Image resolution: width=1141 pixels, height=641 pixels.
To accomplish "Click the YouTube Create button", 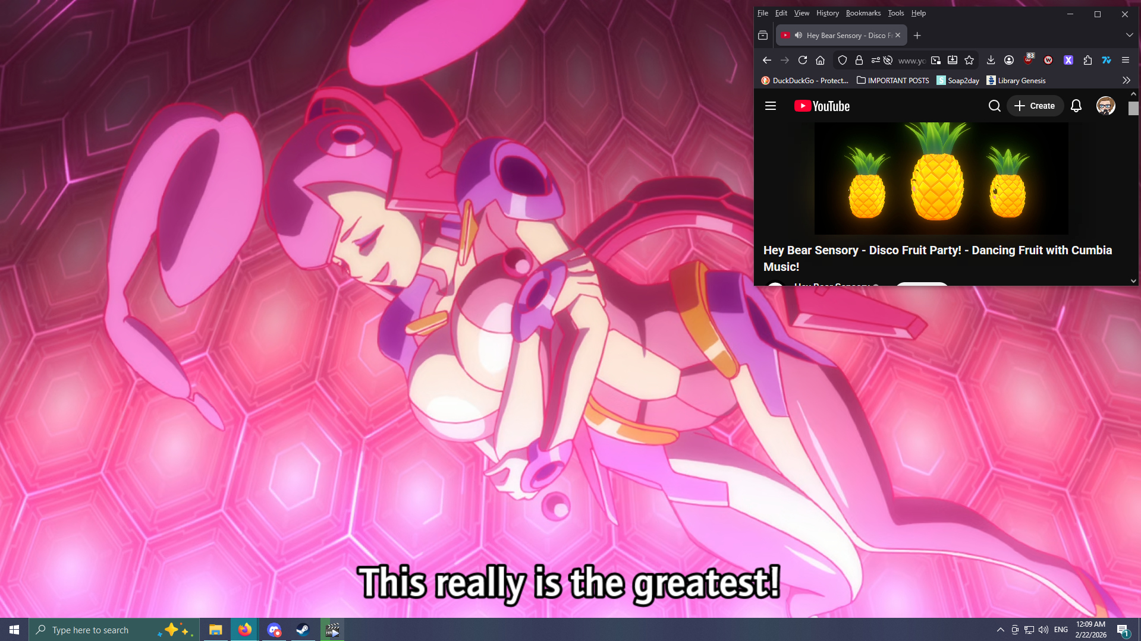I will [1035, 106].
